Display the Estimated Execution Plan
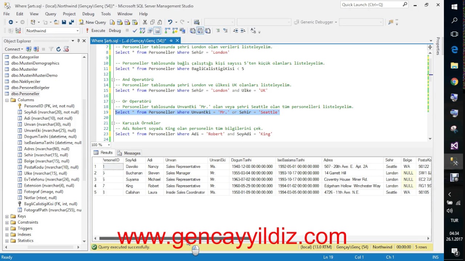This screenshot has height=261, width=465. pos(142,31)
